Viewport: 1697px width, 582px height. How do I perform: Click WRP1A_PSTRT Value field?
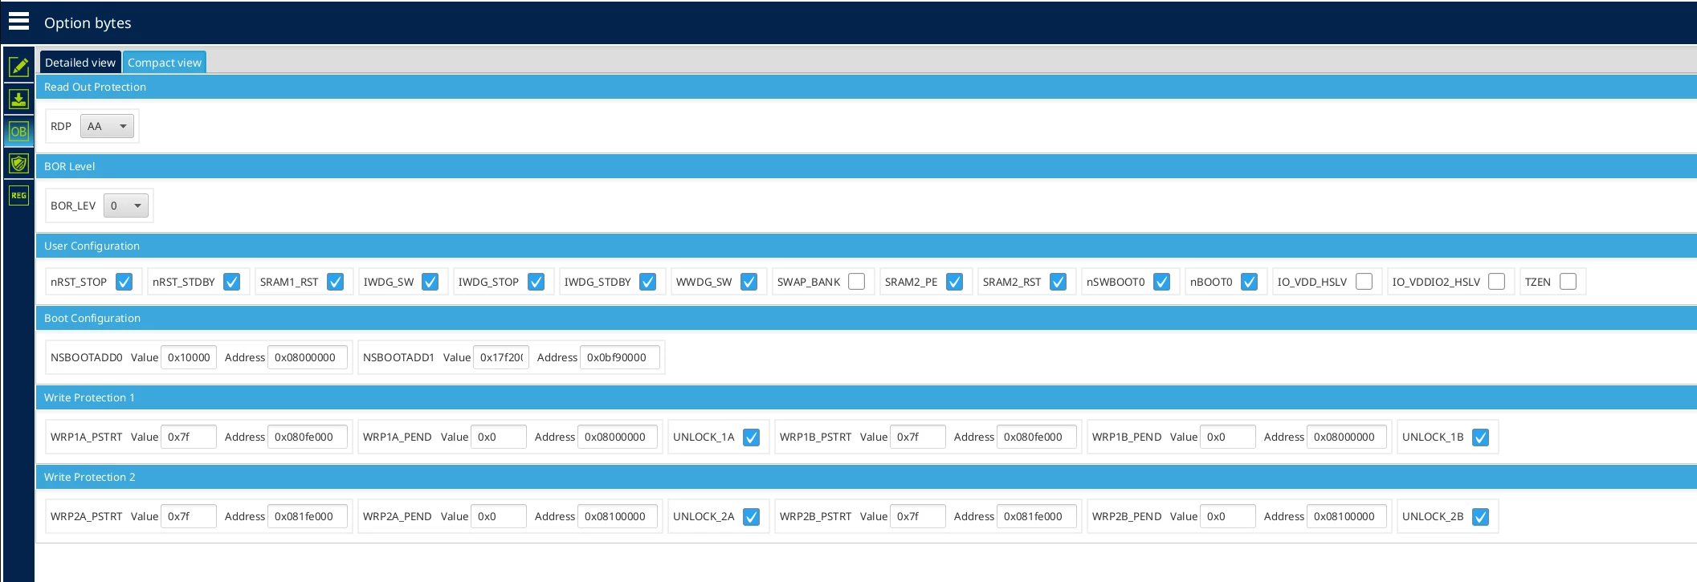pyautogui.click(x=189, y=437)
